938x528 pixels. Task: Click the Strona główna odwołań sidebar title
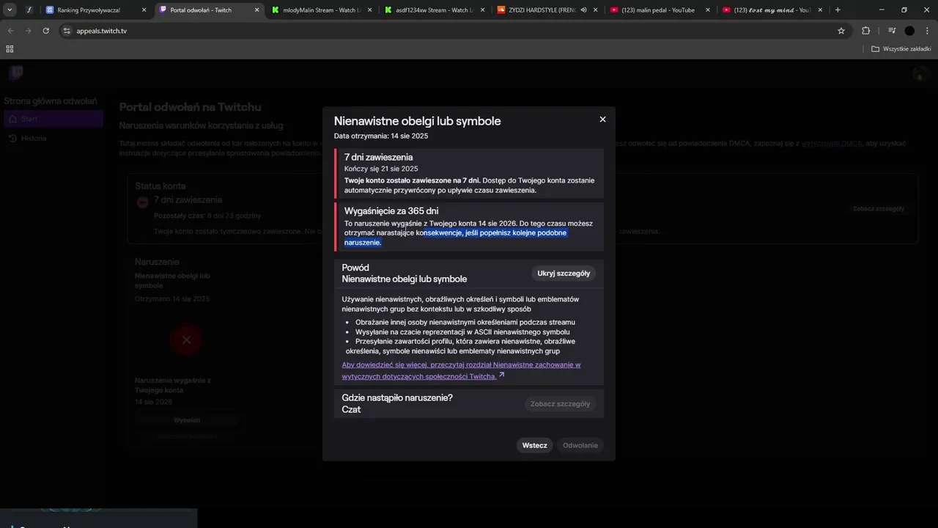[x=51, y=101]
